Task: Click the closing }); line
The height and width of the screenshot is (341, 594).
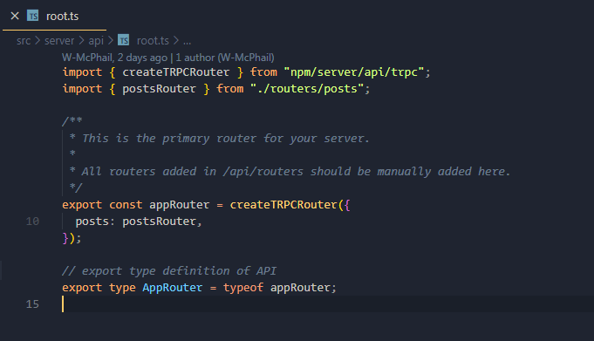Action: [72, 238]
